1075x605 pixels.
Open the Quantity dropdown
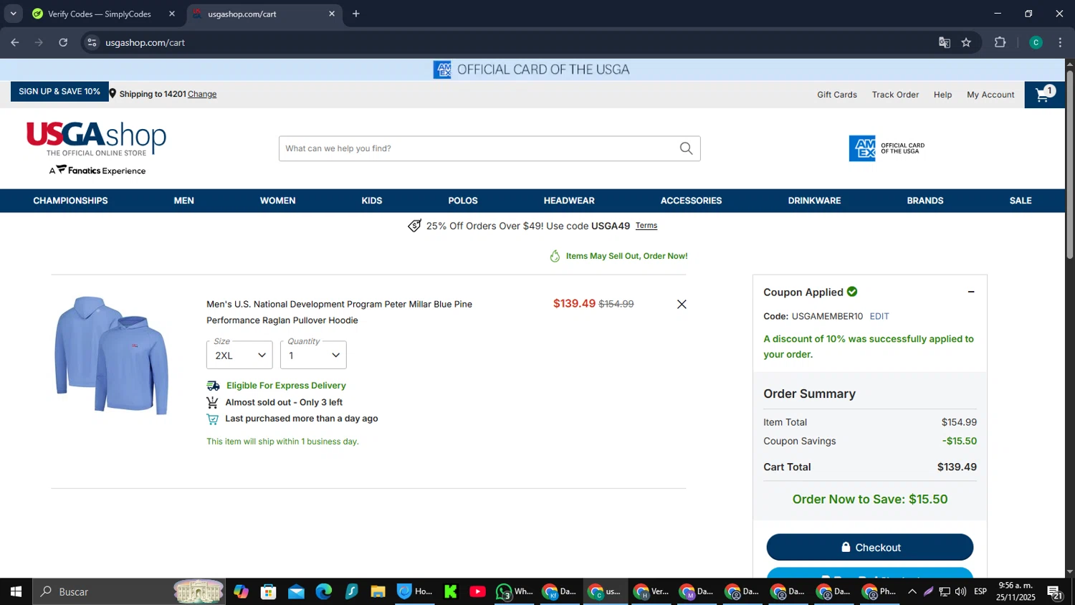pyautogui.click(x=313, y=355)
